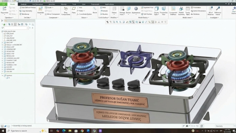Click the taskbar search box
Screen dimensions: 236x133
click(x=27, y=130)
